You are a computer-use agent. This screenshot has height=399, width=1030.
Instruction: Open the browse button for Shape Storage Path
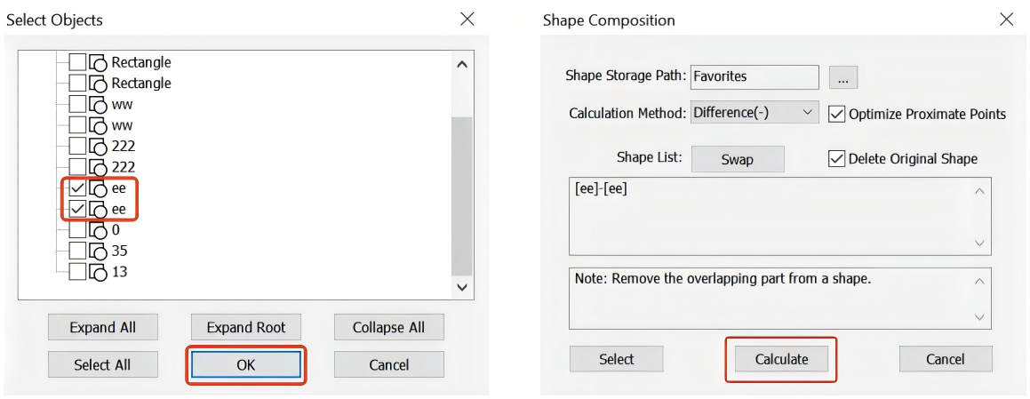(843, 77)
